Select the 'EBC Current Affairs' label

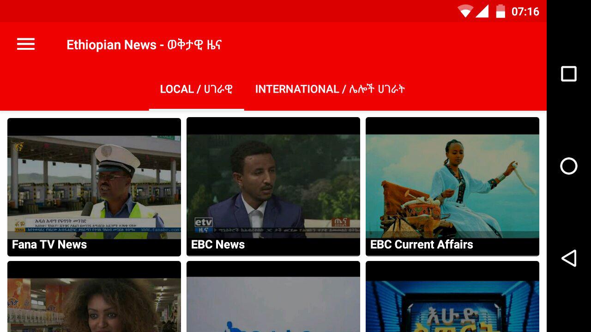point(422,245)
